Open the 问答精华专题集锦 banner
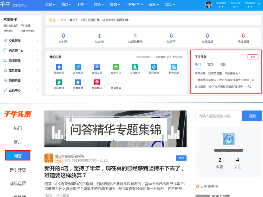This screenshot has height=197, width=263. click(x=116, y=129)
